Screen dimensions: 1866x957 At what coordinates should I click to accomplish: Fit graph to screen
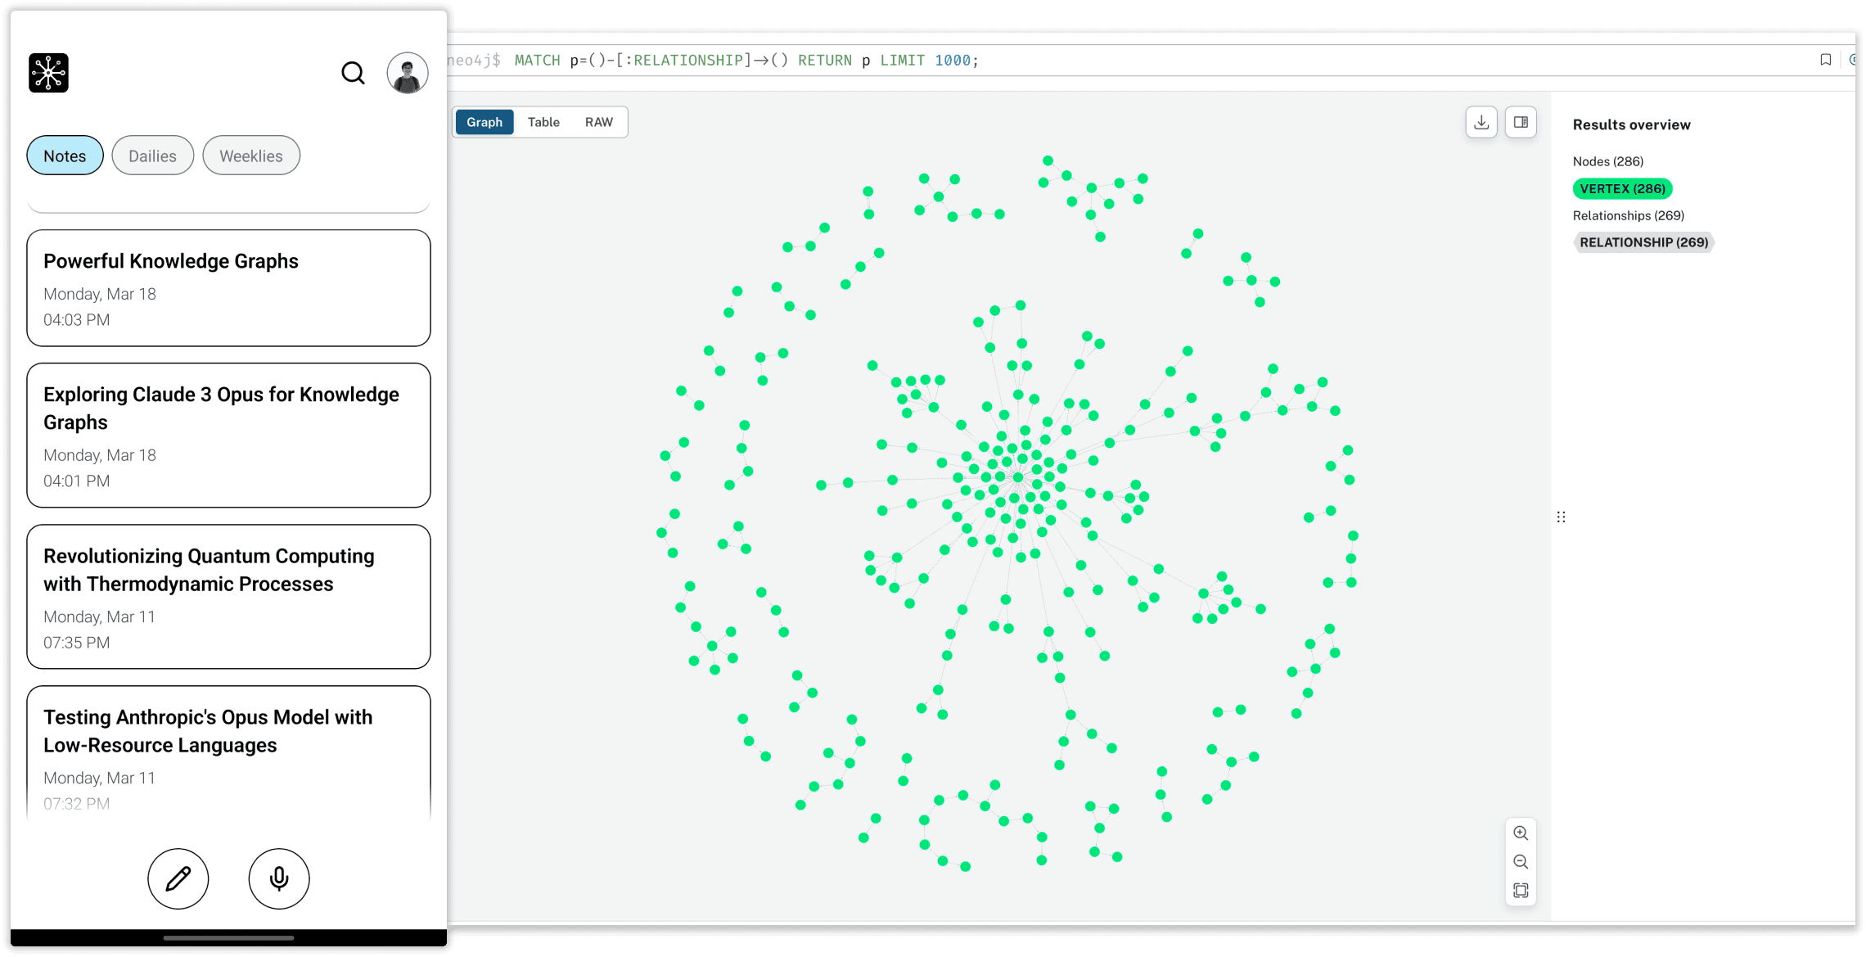click(1521, 891)
